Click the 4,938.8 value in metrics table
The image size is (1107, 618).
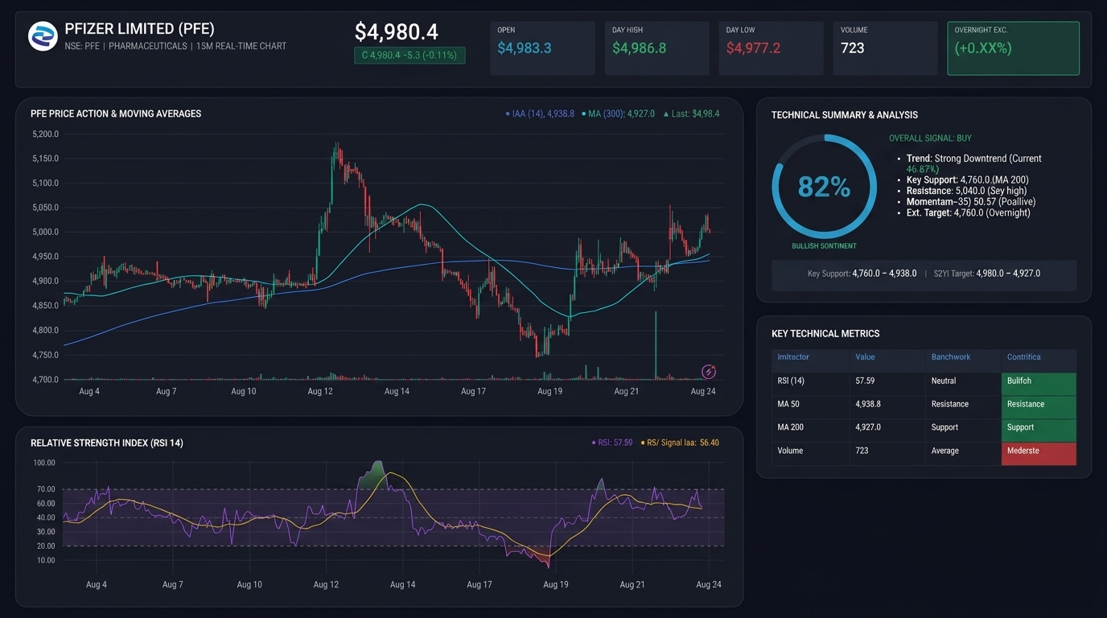868,404
